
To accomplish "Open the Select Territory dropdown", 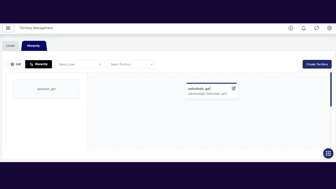I will 129,64.
